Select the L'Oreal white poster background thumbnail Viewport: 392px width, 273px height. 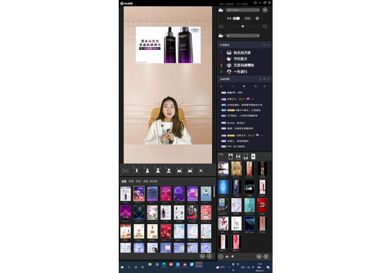[126, 194]
